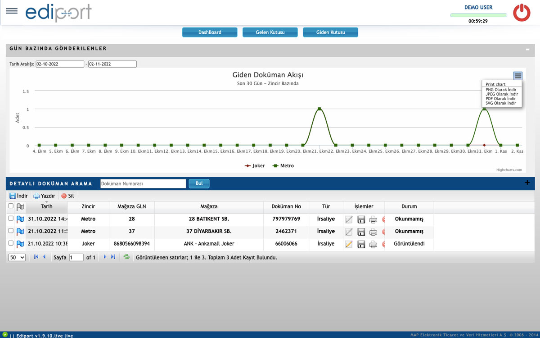
Task: Click the Görüntülendi status cell
Action: coord(409,243)
